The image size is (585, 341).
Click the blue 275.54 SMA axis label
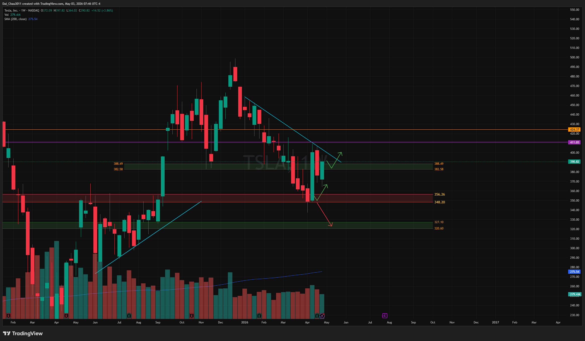574,272
